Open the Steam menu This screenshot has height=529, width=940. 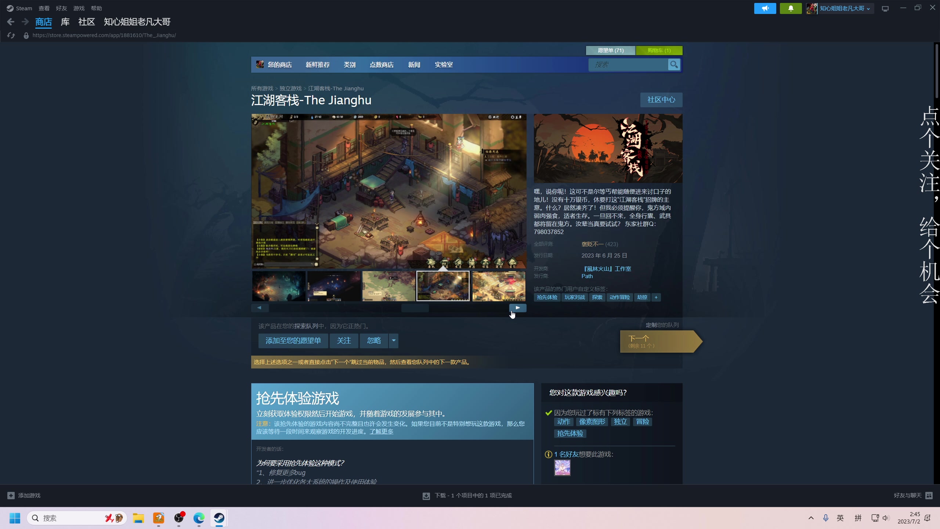tap(24, 8)
